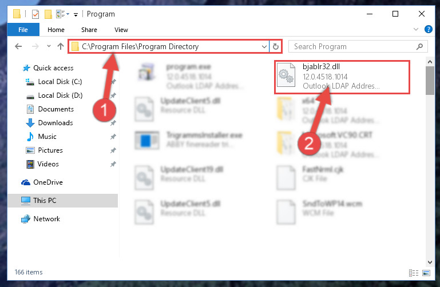Click the Search Program input field
440x287 pixels.
[353, 46]
